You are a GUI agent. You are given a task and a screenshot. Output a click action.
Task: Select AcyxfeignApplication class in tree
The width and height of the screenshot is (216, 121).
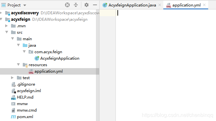click(60, 58)
